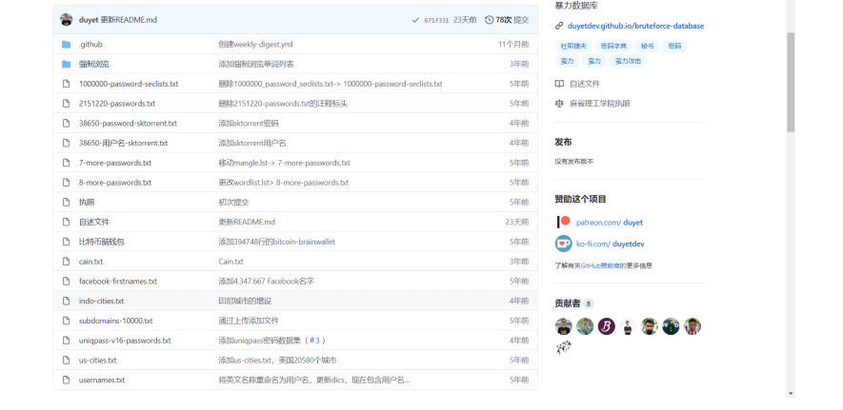843x410 pixels.
Task: Open 7-more-passwords.txt file
Action: pos(115,163)
